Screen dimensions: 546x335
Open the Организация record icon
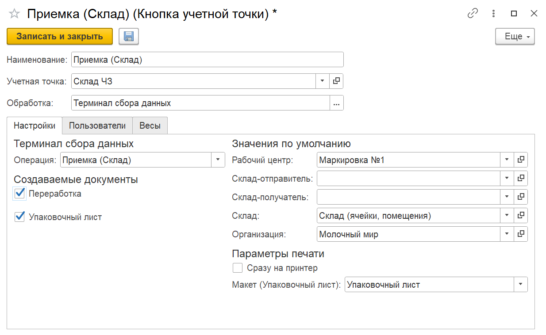tap(521, 234)
